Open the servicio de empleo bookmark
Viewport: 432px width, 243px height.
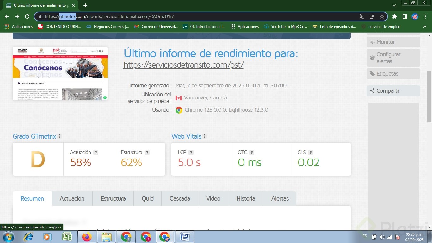click(x=381, y=27)
